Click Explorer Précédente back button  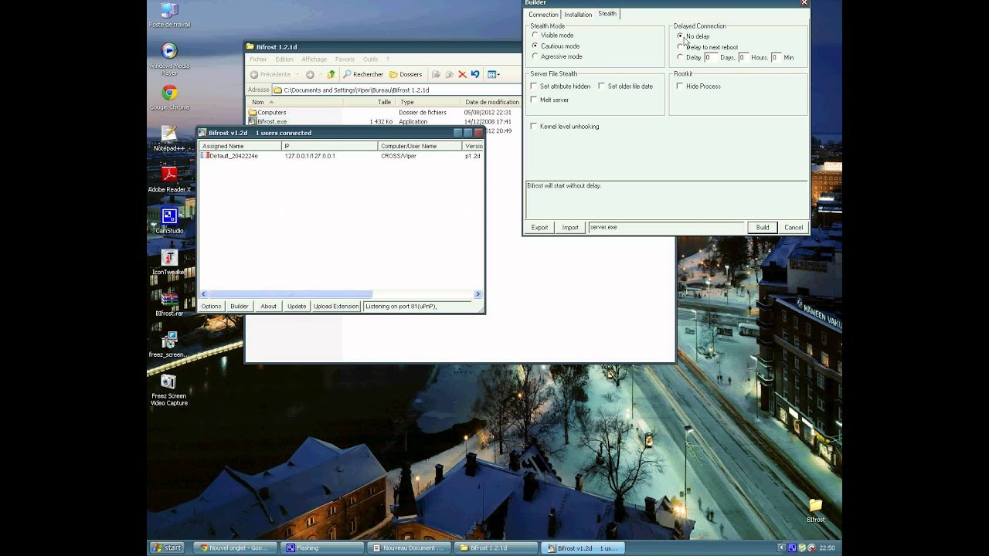tap(270, 74)
